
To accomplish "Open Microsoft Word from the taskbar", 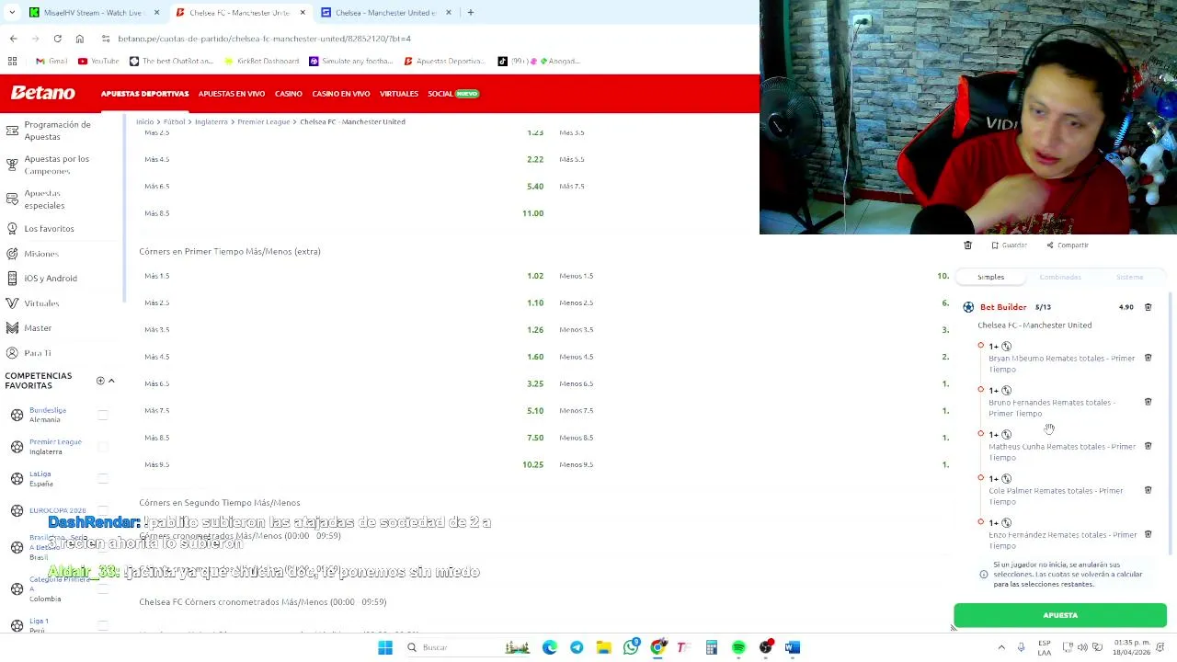I will pos(793,647).
